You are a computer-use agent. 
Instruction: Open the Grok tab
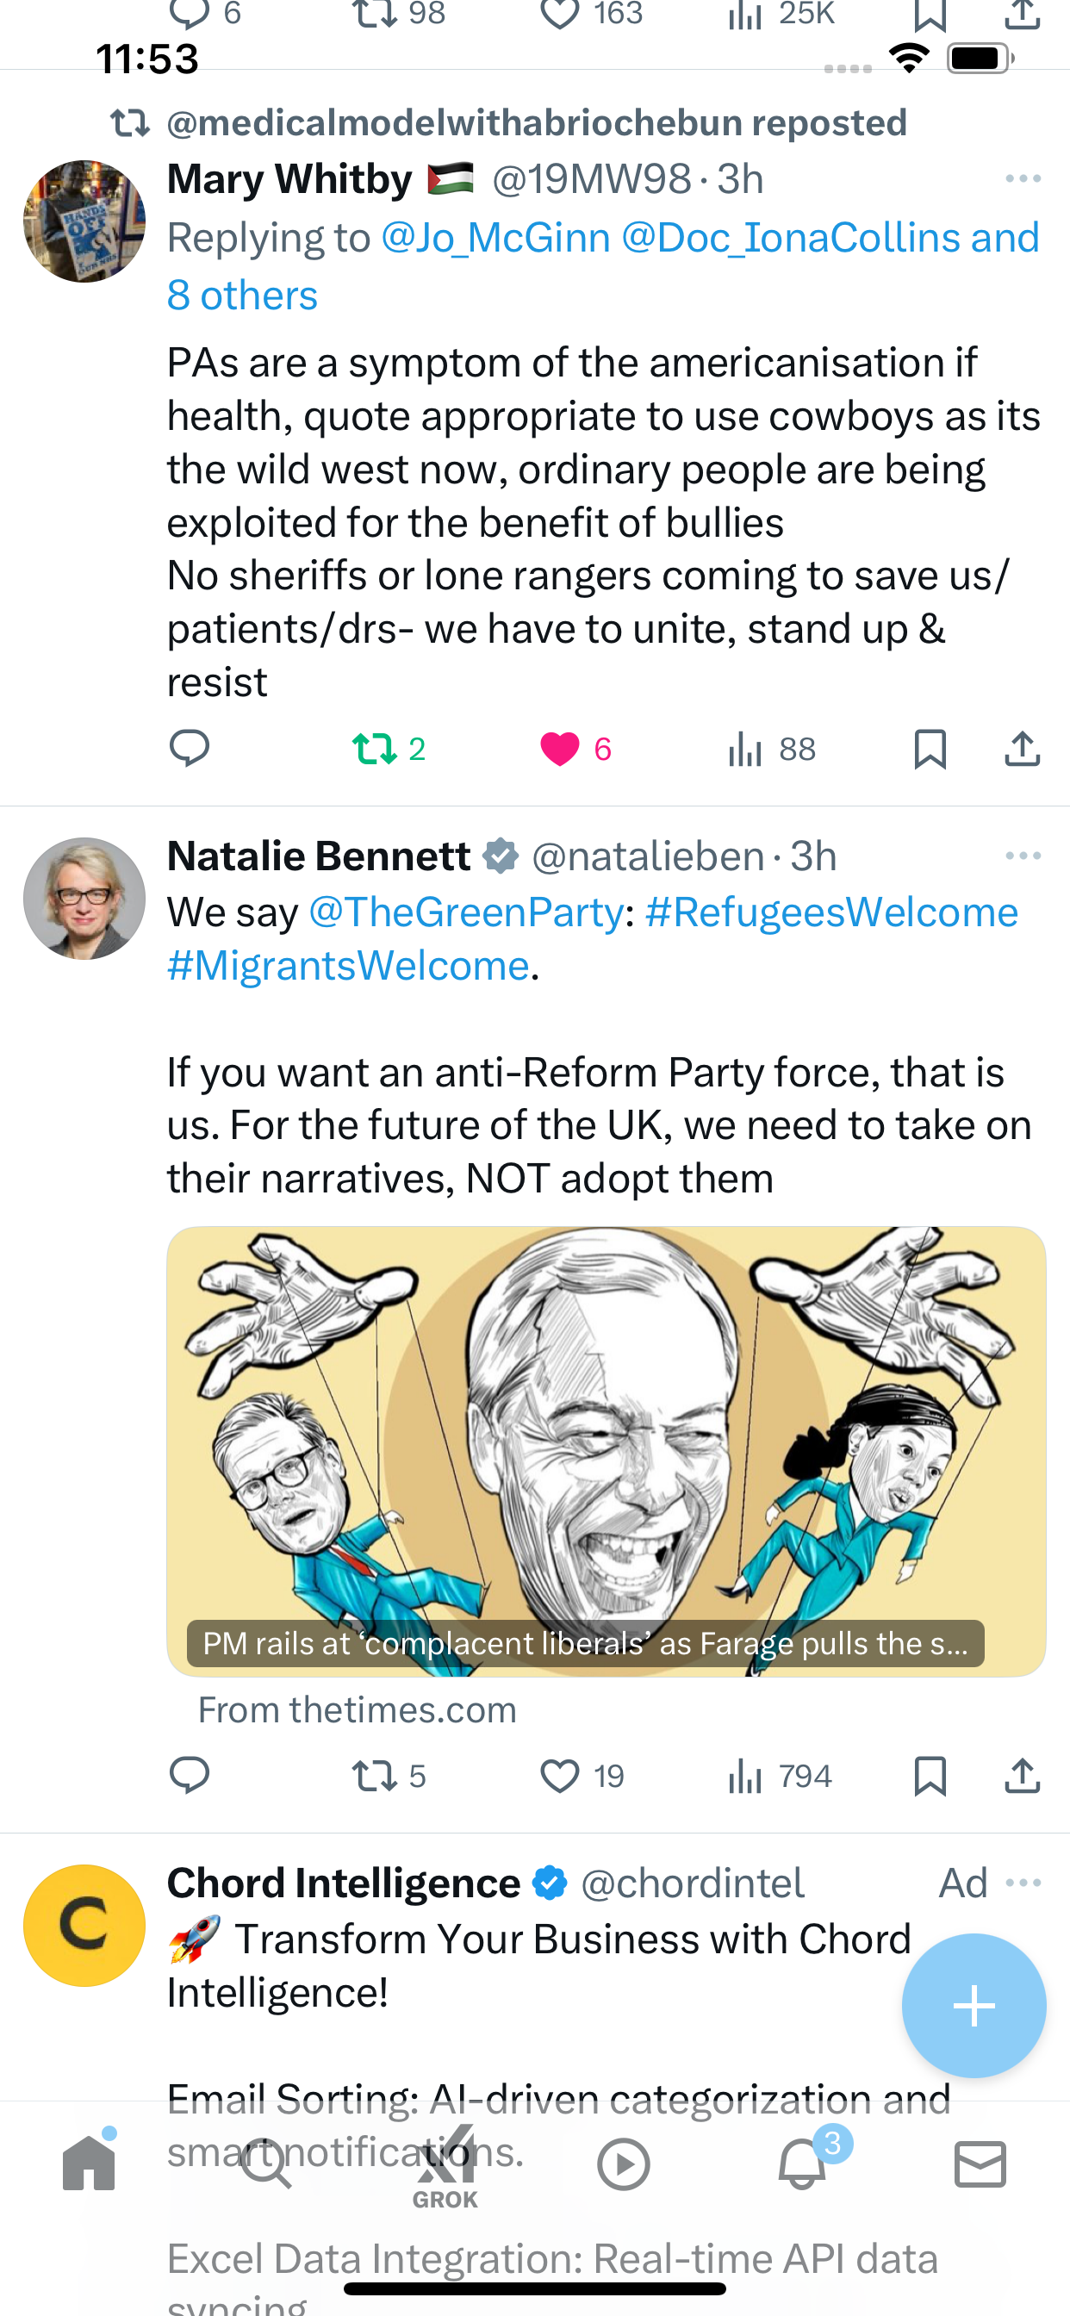point(445,2167)
